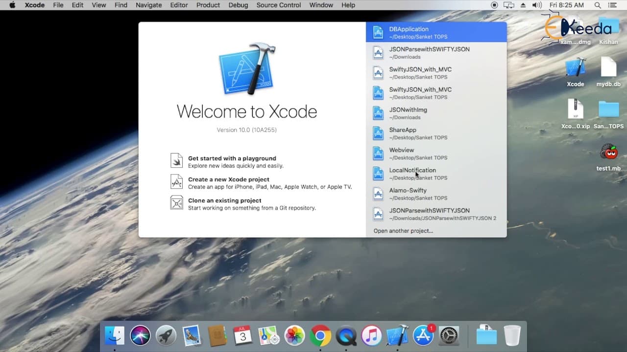Image resolution: width=627 pixels, height=352 pixels.
Task: Open QuickTime Player from the Dock
Action: [x=346, y=336]
